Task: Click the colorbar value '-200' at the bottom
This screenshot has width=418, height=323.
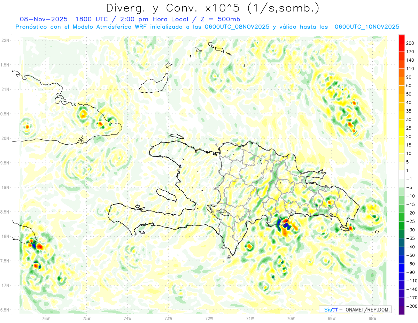Action: point(411,306)
